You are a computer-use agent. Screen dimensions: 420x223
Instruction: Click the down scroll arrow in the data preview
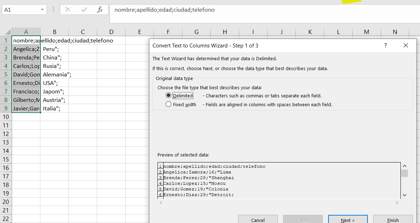(405, 195)
